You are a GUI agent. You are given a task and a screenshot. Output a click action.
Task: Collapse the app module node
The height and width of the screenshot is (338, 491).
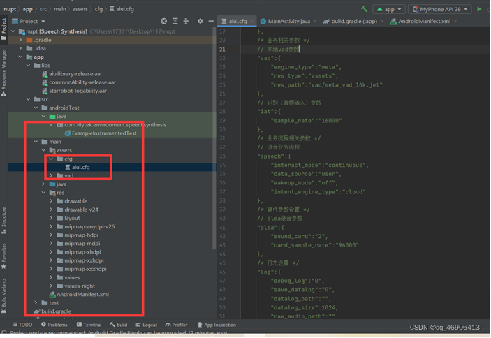click(21, 57)
